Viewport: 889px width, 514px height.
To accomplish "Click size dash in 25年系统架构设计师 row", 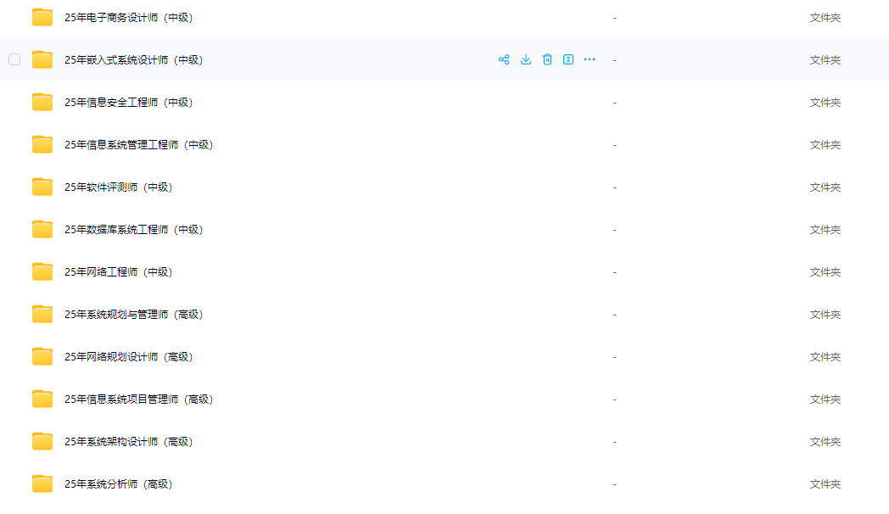I will (615, 442).
